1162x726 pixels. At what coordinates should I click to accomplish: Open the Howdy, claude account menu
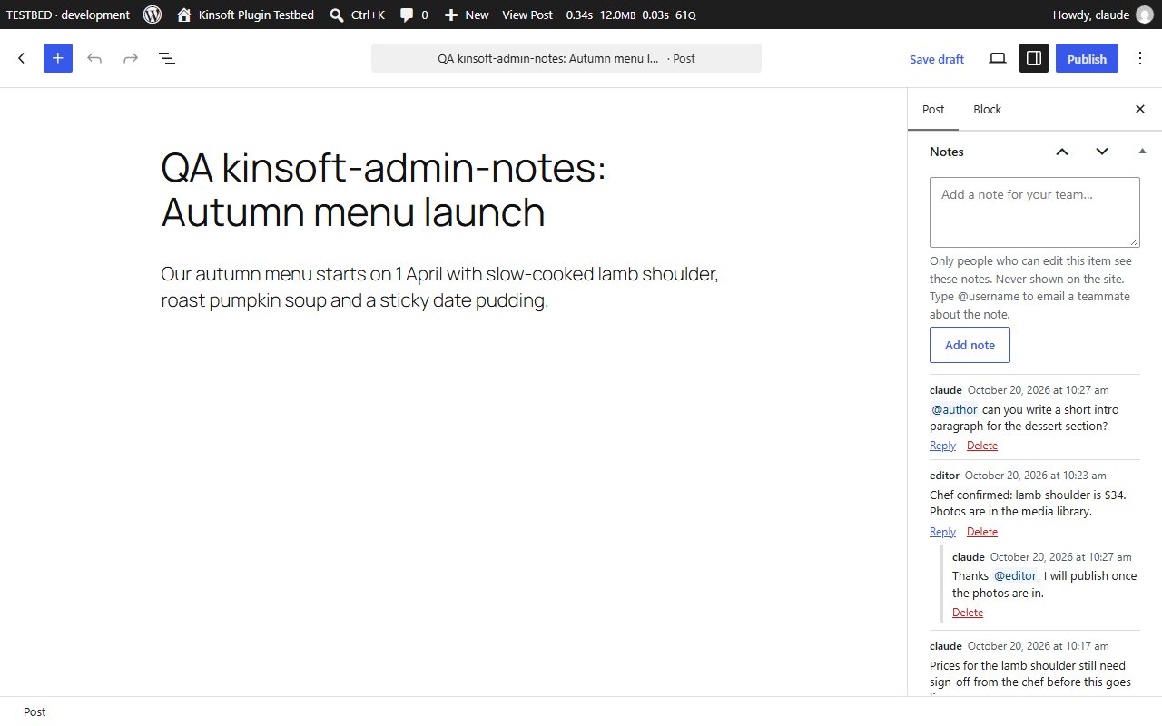tap(1102, 15)
